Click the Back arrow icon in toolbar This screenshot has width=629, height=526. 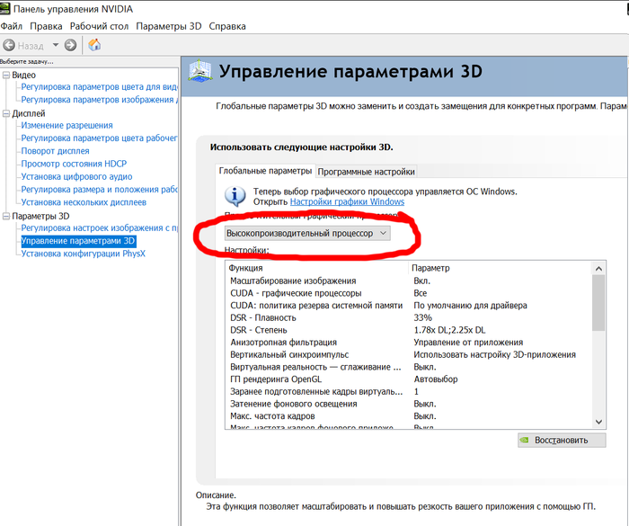[x=9, y=45]
